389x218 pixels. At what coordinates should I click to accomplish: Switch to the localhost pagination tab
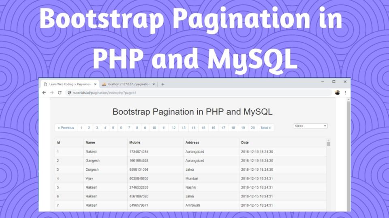(x=127, y=84)
